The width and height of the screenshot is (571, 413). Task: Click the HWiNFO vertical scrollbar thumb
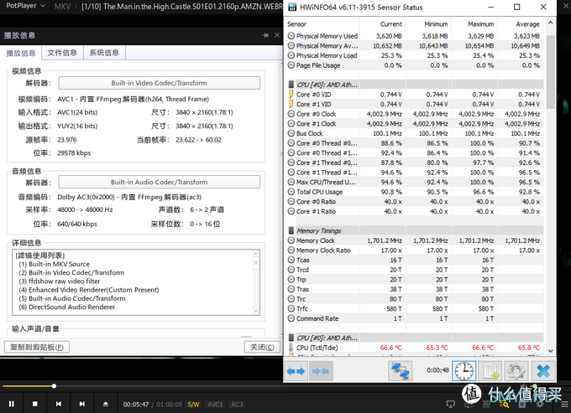550,71
